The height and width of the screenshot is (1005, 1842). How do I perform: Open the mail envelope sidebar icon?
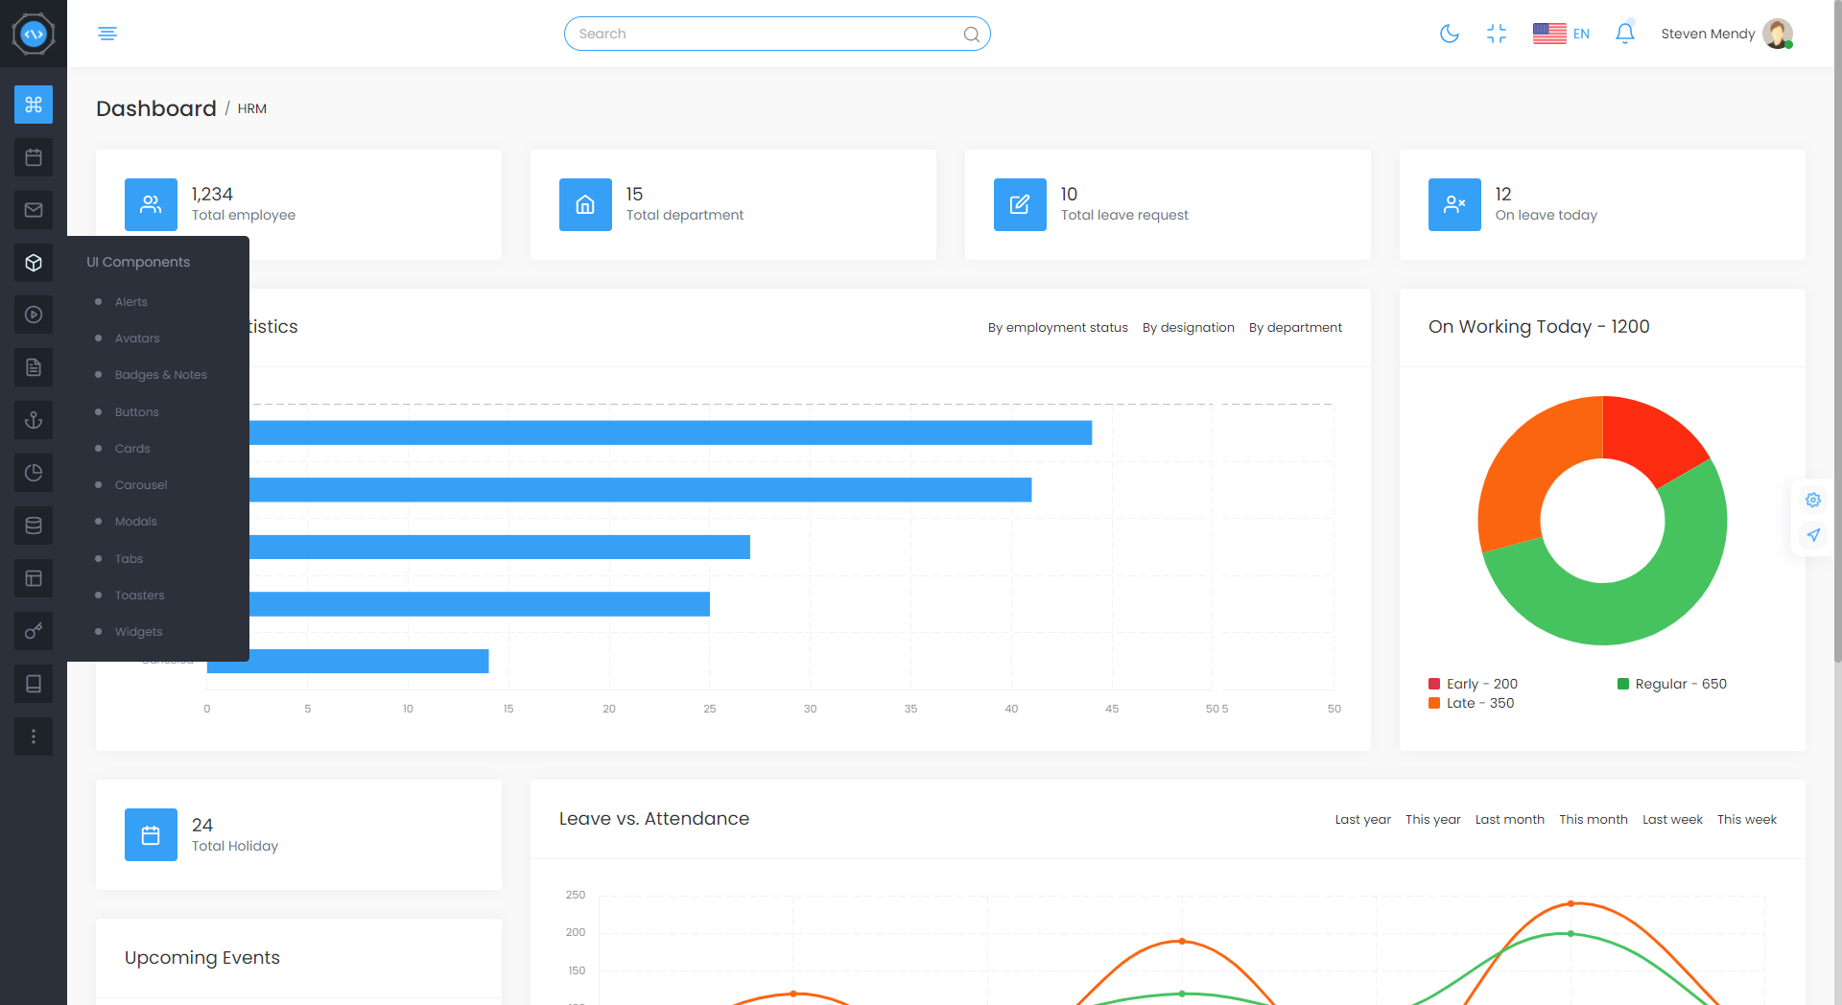[x=34, y=210]
